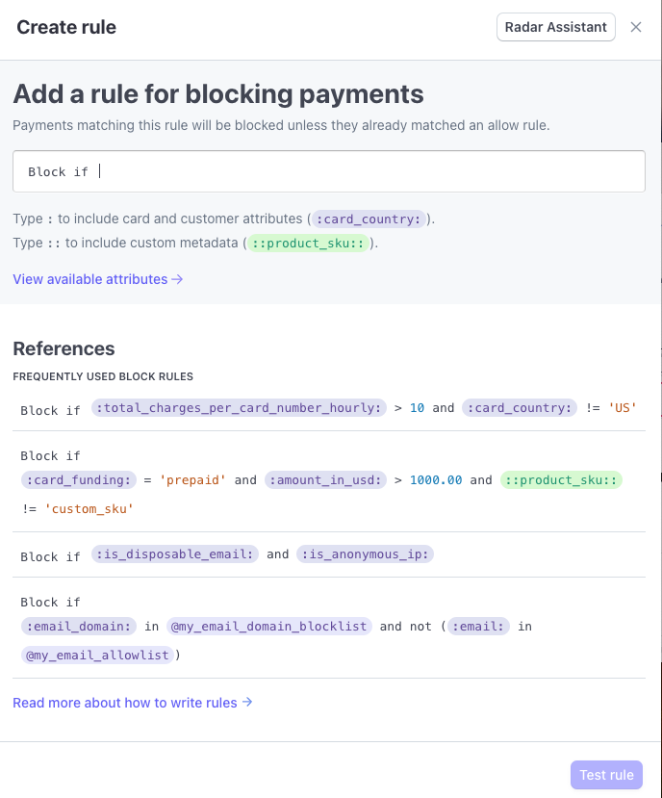Click the 'prepaid' value in example rule
The image size is (662, 798).
(x=193, y=479)
